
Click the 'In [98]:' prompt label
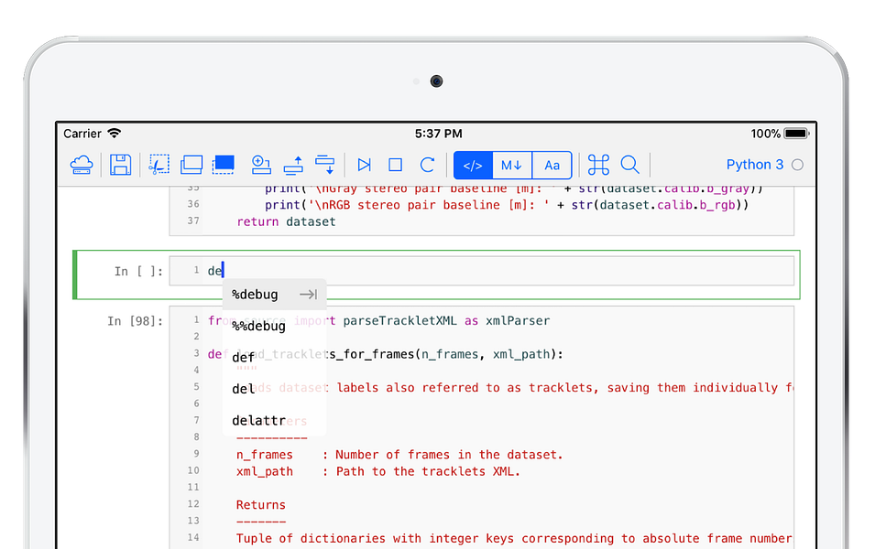click(x=135, y=321)
